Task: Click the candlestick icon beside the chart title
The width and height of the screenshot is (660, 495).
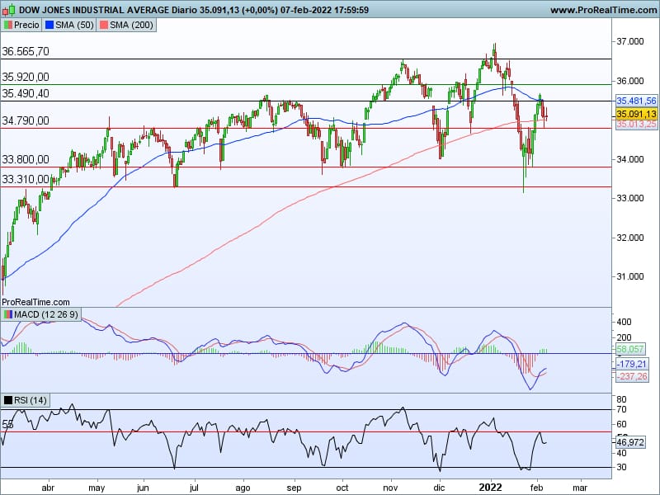Action: (x=8, y=10)
